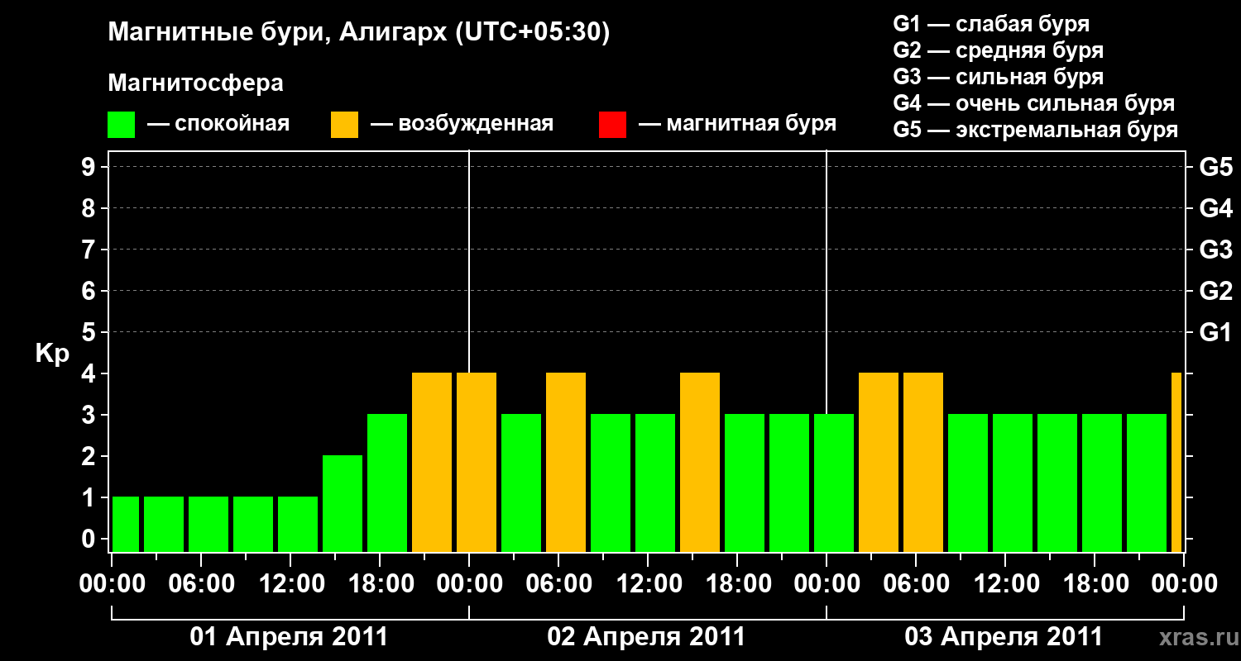Click the G3 label on right axis
Viewport: 1241px width, 661px height.
(1215, 250)
